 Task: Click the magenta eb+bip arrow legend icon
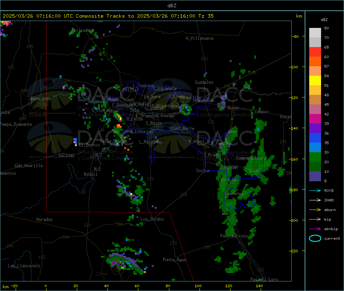315,229
